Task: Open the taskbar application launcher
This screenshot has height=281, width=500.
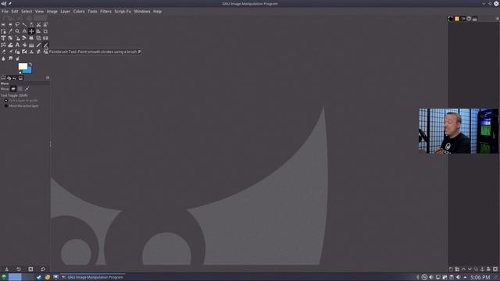Action: click(x=4, y=277)
